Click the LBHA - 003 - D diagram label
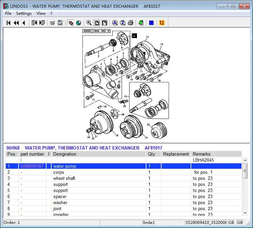253x228 pixels. (101, 31)
